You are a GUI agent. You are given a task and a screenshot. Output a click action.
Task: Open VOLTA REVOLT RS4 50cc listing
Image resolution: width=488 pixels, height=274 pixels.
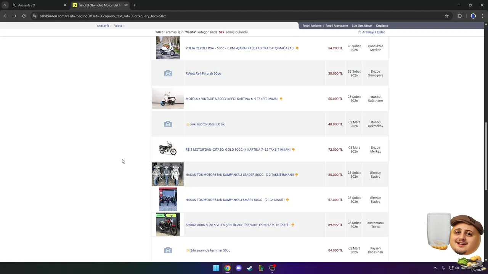(x=240, y=48)
